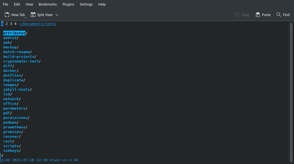Viewport: 294px width, 164px height.
Task: Click the Paste toolbar icon
Action: coord(258,15)
